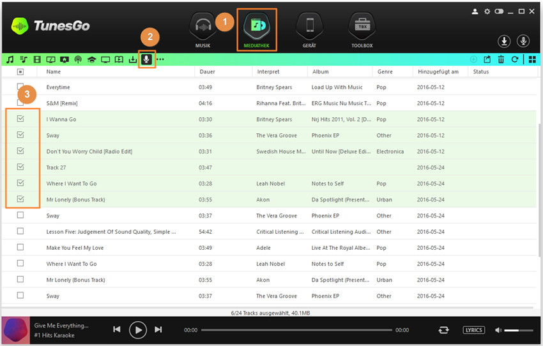Go to the MEDIATHEK tab
543x346 pixels.
[256, 31]
